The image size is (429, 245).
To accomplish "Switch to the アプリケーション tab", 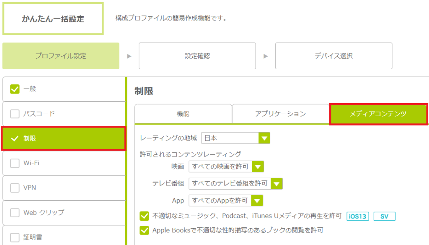I will [280, 114].
